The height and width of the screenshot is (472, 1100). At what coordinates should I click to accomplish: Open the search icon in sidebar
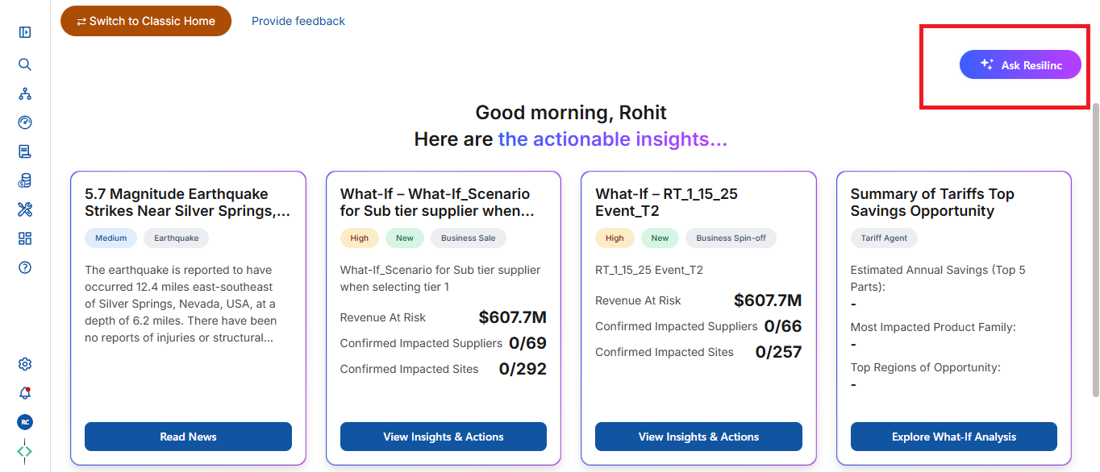[x=25, y=64]
